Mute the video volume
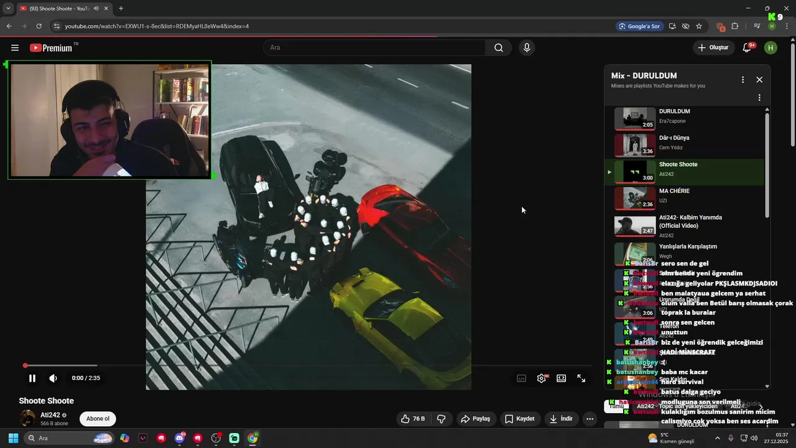This screenshot has width=796, height=448. click(x=53, y=378)
